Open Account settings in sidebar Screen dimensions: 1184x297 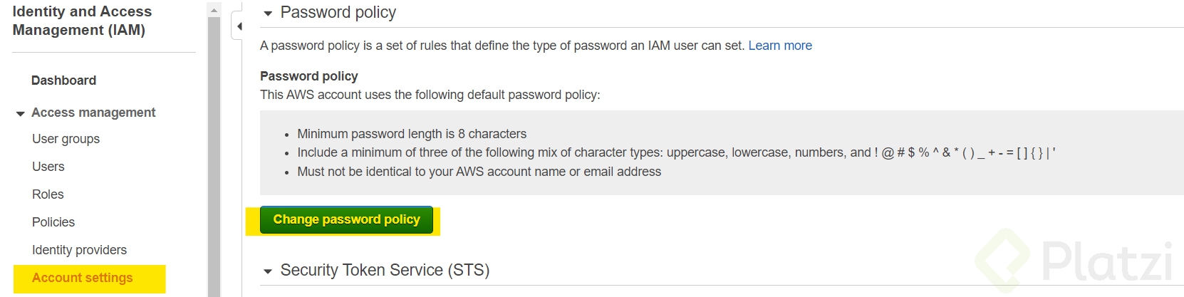tap(83, 278)
